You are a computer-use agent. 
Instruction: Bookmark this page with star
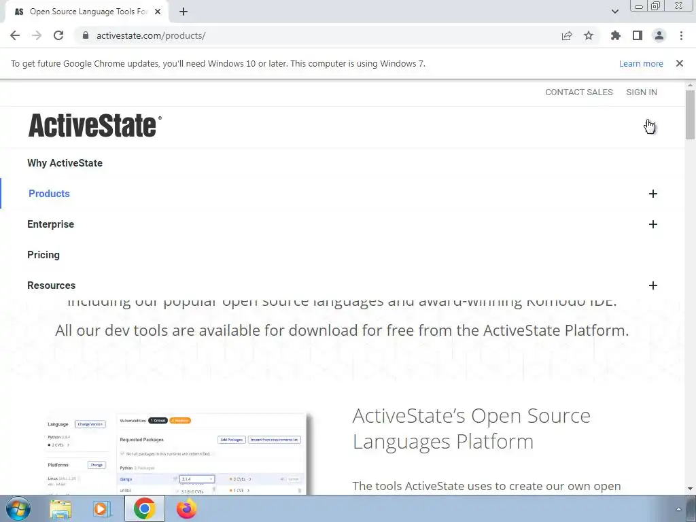(589, 35)
